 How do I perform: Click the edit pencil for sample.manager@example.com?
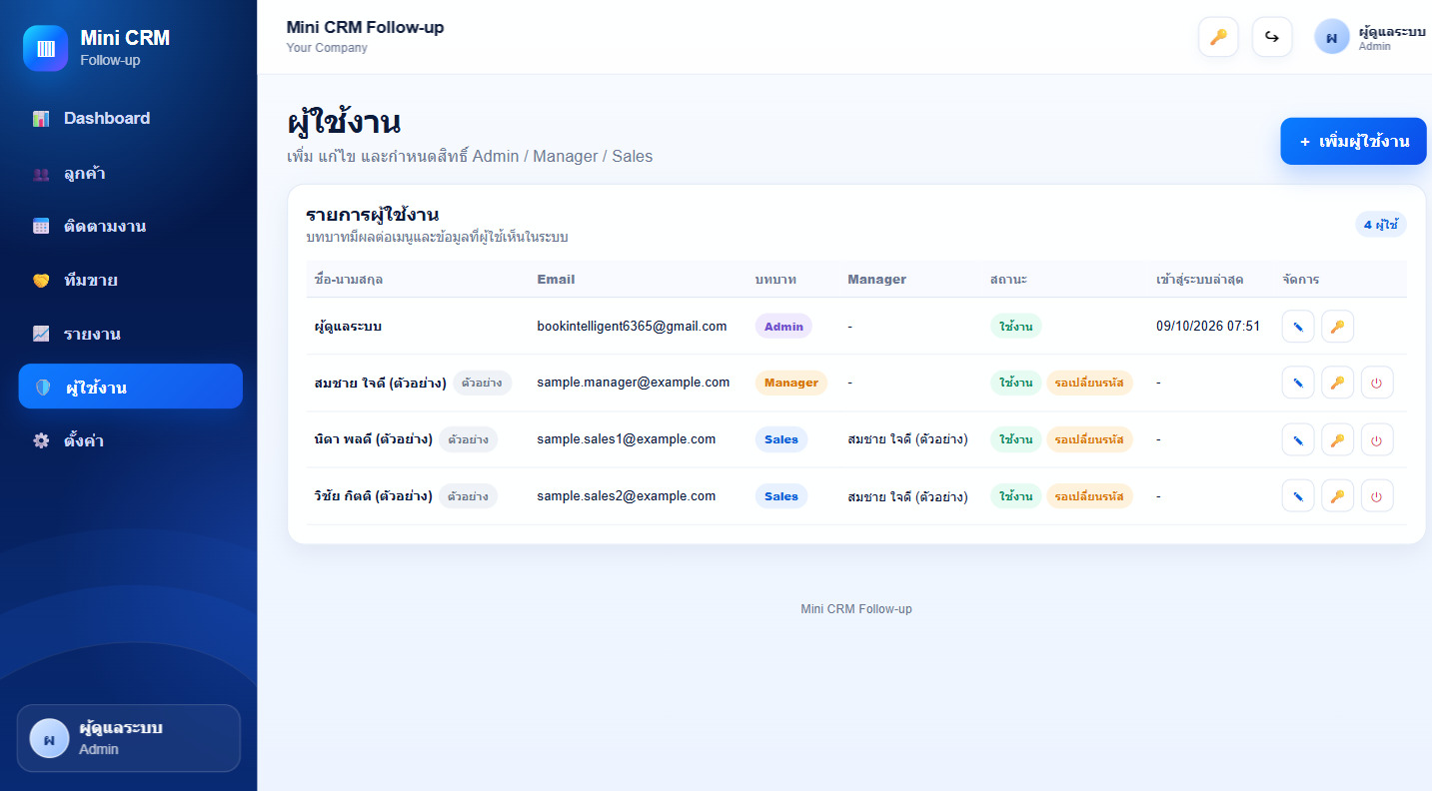[x=1298, y=383]
